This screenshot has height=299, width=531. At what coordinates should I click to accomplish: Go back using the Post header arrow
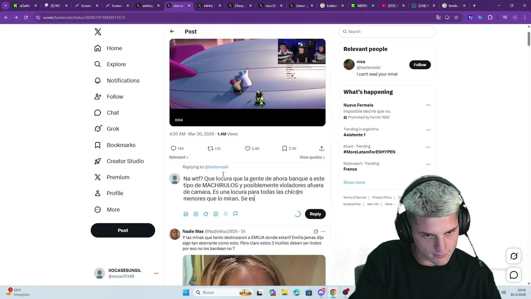click(172, 32)
